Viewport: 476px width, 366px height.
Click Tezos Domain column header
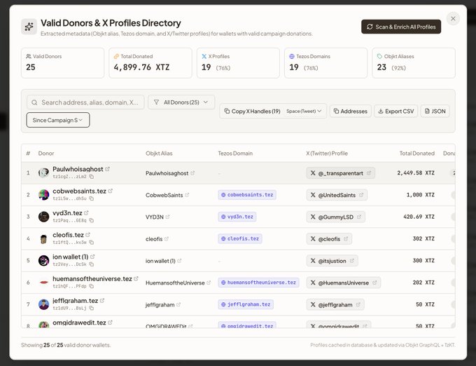235,154
